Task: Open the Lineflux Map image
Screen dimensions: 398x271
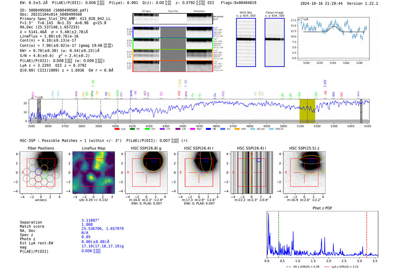Action: 94,172
